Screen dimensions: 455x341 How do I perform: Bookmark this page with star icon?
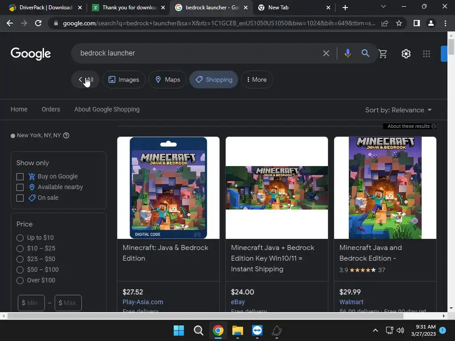pyautogui.click(x=399, y=23)
